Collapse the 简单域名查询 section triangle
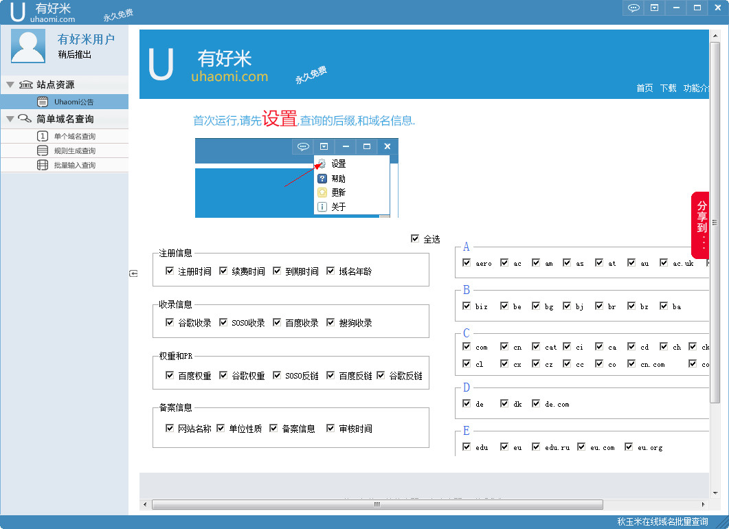 point(10,119)
